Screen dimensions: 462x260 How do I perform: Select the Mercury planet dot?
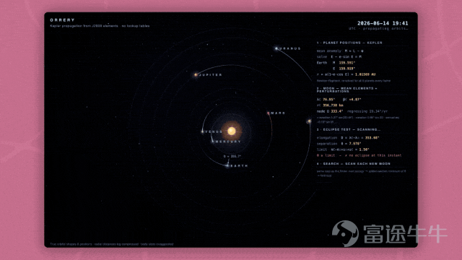coord(213,142)
